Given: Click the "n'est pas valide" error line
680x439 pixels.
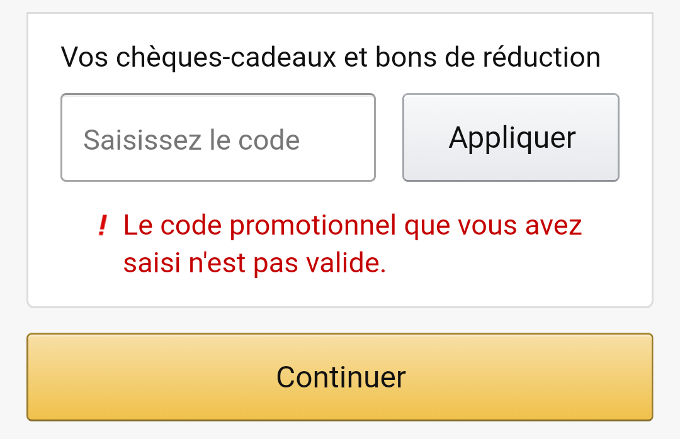Looking at the screenshot, I should point(254,264).
